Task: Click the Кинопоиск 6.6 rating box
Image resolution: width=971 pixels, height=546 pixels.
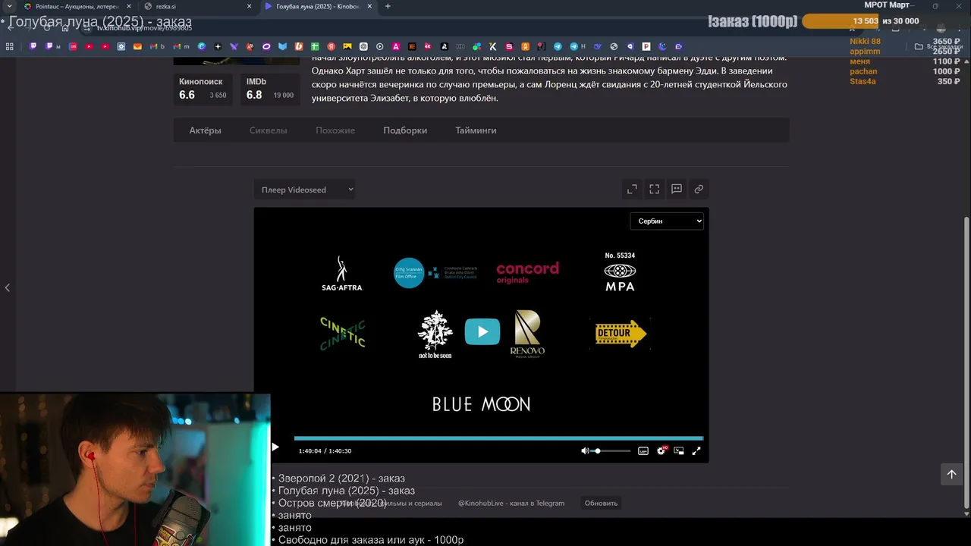Action: point(203,89)
